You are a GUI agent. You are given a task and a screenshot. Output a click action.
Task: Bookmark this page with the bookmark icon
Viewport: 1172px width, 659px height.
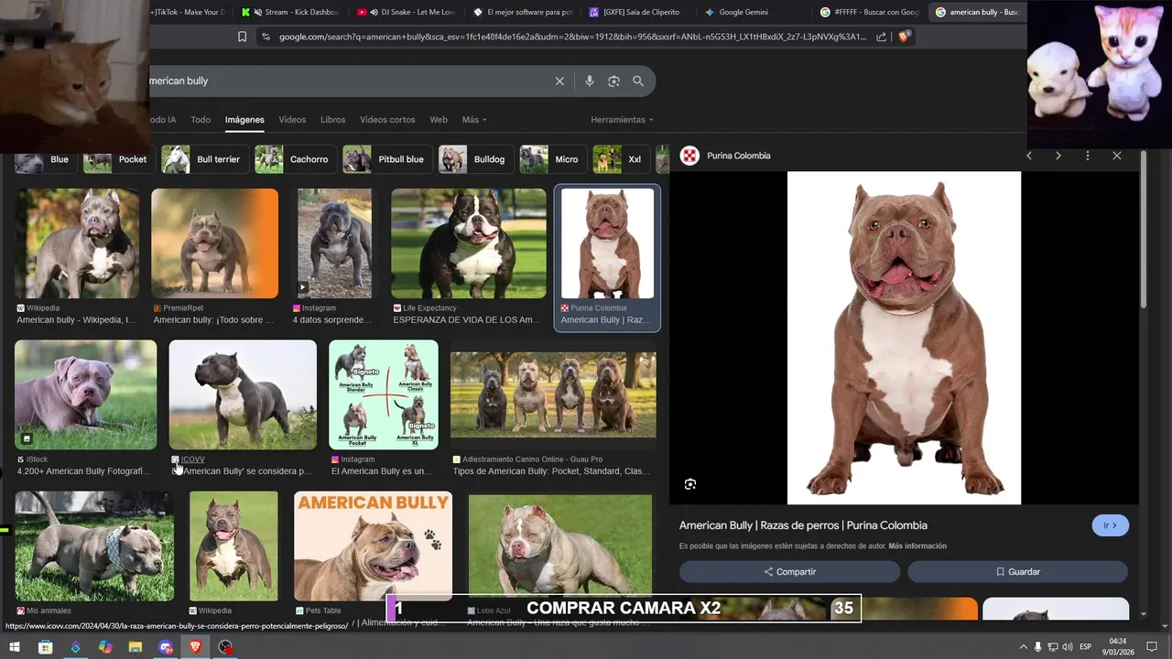[242, 37]
